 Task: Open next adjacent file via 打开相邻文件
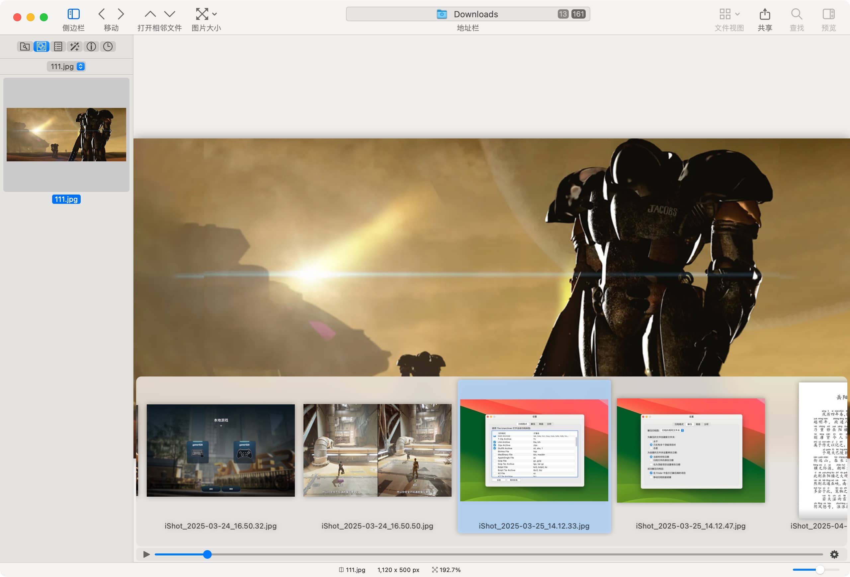[x=169, y=14]
